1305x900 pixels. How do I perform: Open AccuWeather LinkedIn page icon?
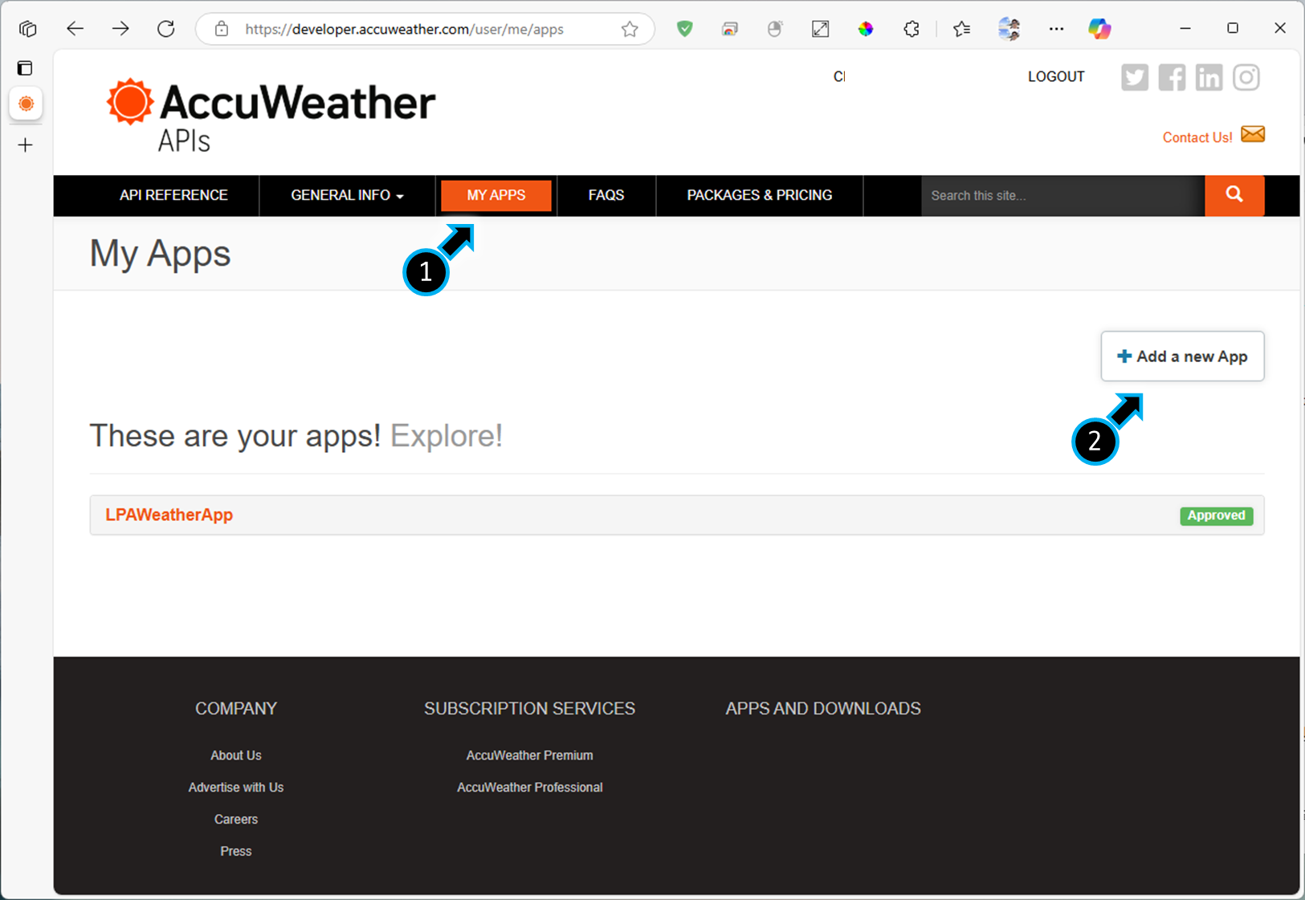point(1209,78)
